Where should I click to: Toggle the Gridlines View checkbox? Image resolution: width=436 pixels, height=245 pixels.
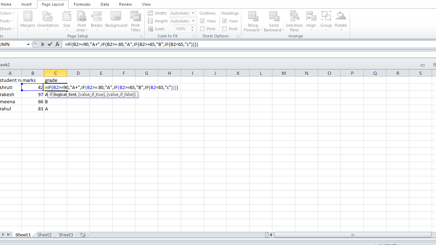pos(202,21)
